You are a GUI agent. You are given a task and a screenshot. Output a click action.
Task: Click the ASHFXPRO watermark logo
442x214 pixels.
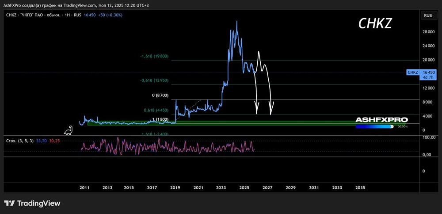pyautogui.click(x=381, y=120)
